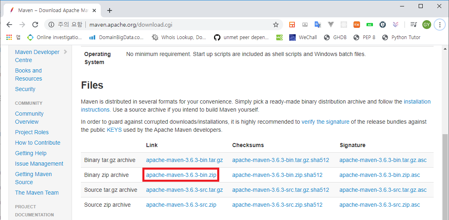449x220 pixels.
Task: Open Community Overview sidebar link
Action: 29,118
